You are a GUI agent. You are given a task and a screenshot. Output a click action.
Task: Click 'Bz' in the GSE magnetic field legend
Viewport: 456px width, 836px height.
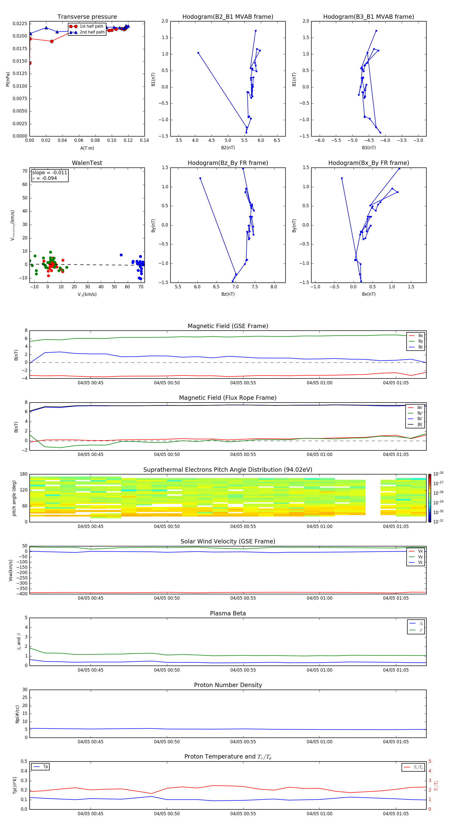[416, 347]
